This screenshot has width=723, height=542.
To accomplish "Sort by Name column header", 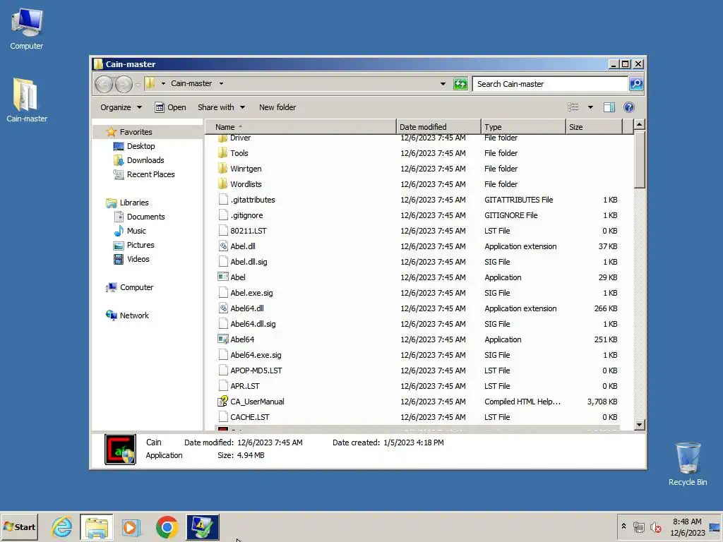I will click(x=300, y=127).
